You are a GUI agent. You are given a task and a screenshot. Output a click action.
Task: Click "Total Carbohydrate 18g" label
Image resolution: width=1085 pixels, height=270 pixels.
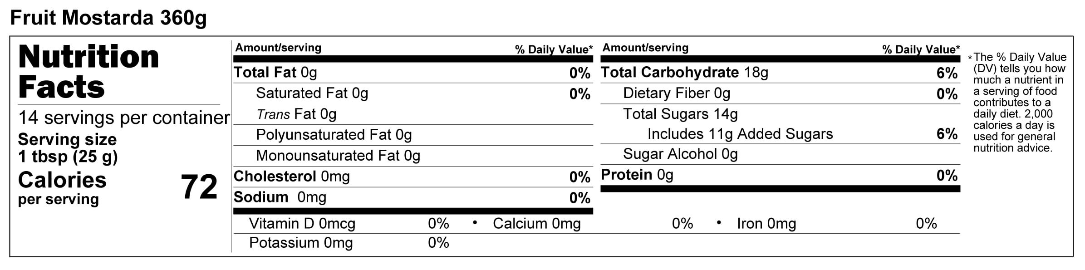pos(684,73)
